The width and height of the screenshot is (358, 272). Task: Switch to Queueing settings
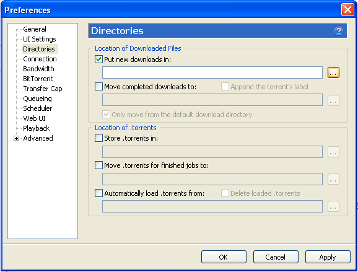37,99
